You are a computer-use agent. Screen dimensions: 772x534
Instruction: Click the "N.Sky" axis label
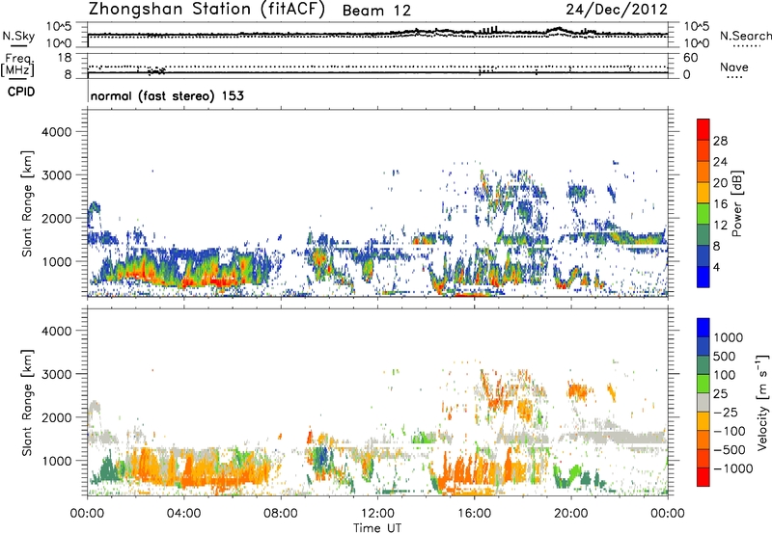pos(18,36)
